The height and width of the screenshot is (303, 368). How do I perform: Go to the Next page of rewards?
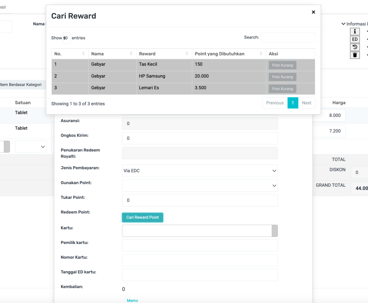click(307, 103)
